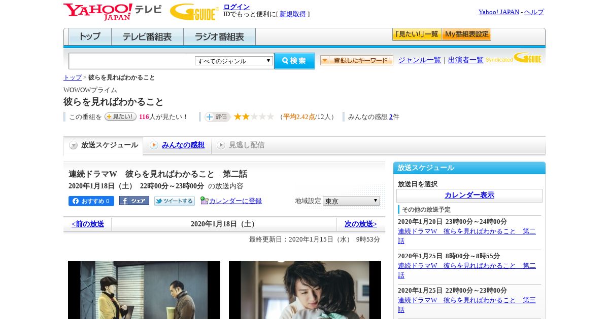
Task: Open the テレビ番組表 navigation tab
Action: coord(147,37)
